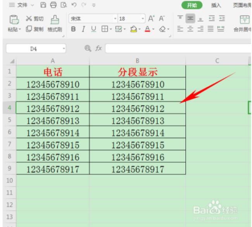
Task: Toggle middle vertical alignment
Action: tap(190, 19)
